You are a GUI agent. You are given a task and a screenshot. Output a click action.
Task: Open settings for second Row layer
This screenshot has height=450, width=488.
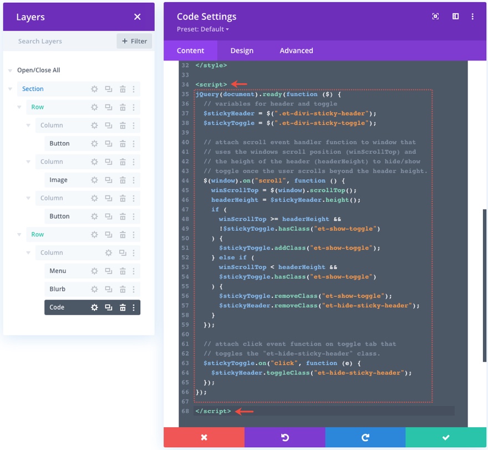[x=94, y=235]
